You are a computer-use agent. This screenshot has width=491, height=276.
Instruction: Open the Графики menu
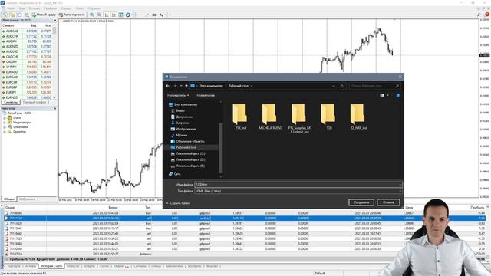[50, 8]
